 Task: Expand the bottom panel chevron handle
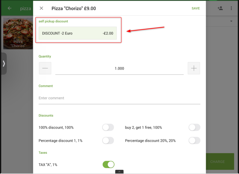(119, 172)
